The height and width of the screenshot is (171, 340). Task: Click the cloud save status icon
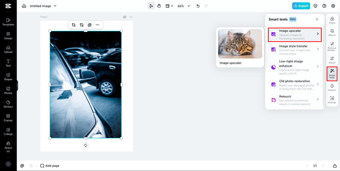tap(24, 6)
